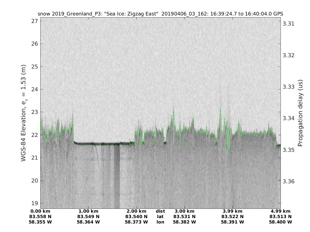Click the "lat" legend label on x-axis
310x232 pixels.
[x=160, y=217]
